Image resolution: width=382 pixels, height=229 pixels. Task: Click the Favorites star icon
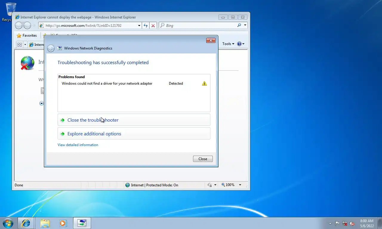tap(19, 35)
